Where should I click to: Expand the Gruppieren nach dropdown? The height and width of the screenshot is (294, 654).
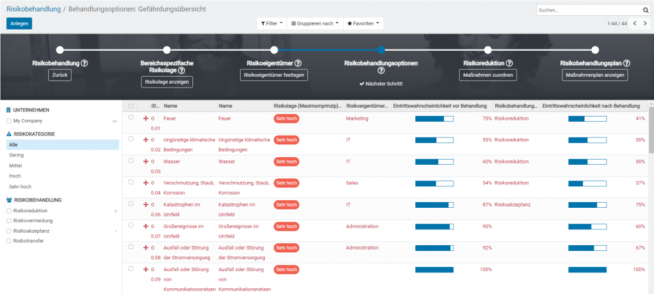314,23
